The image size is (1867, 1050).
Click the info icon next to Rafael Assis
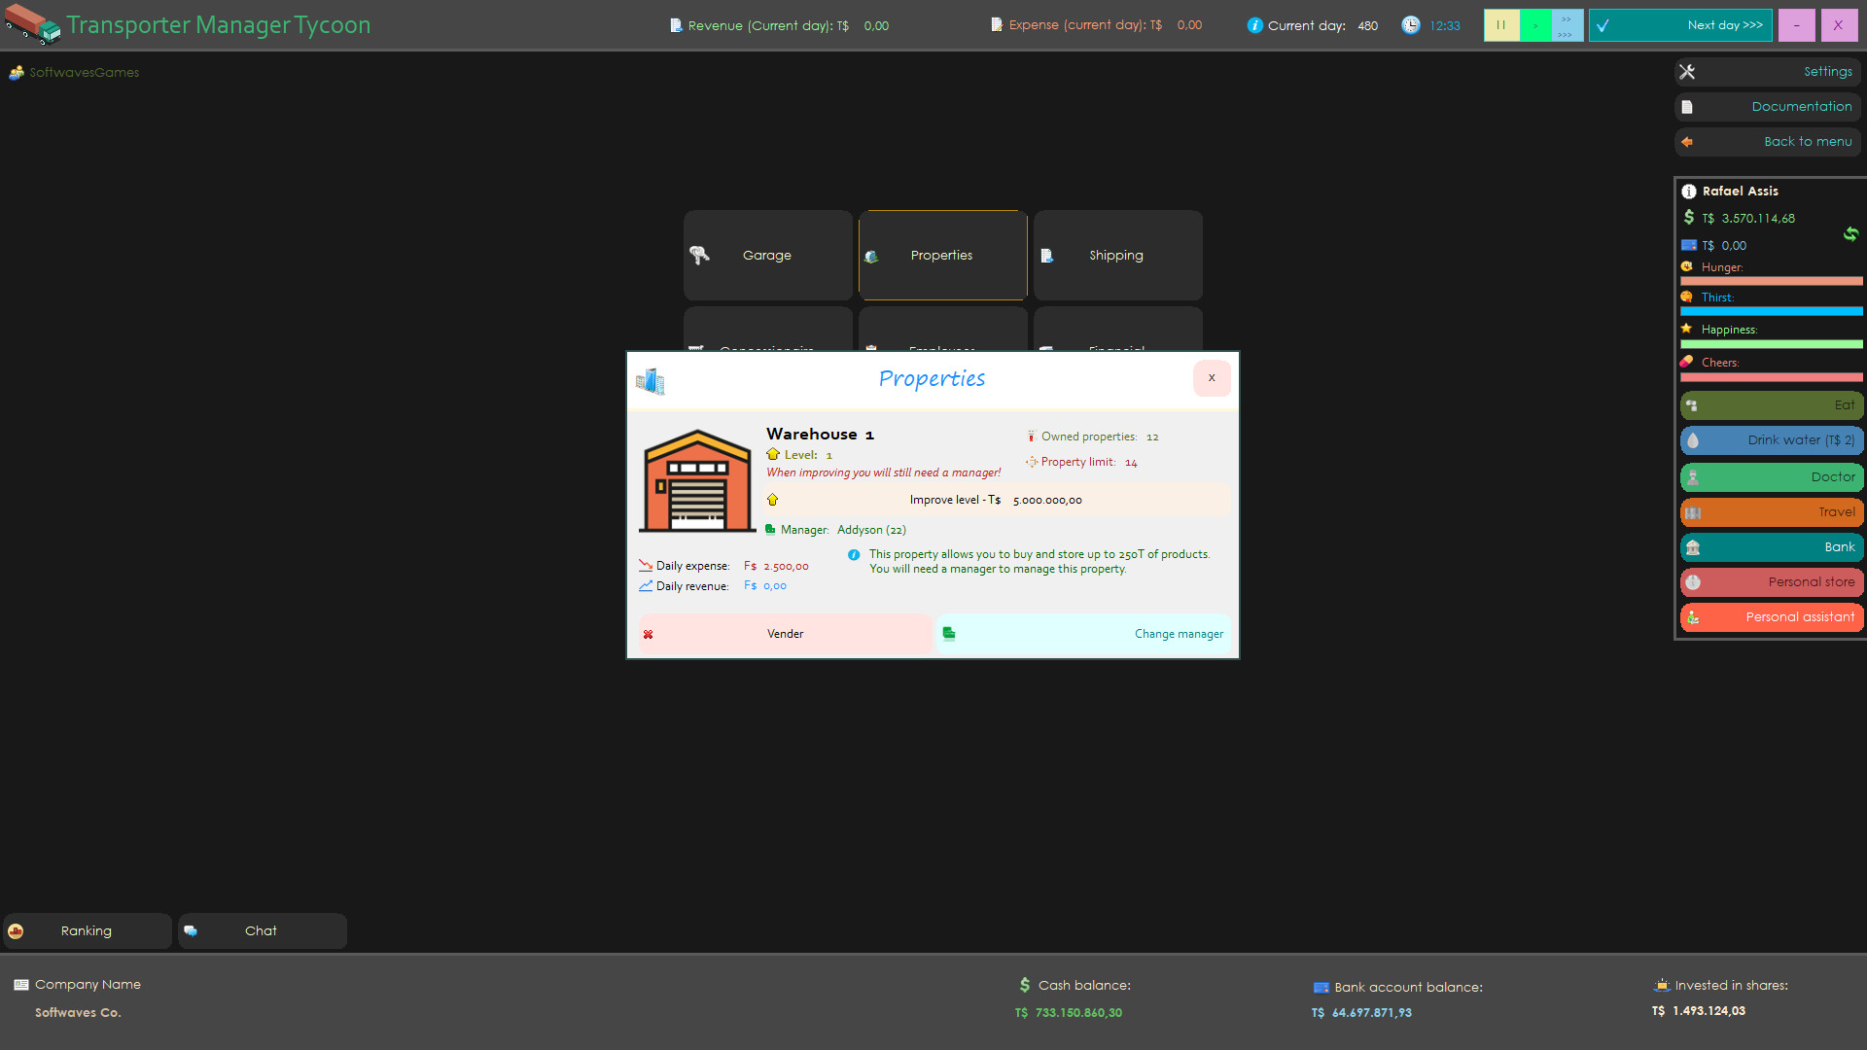1690,191
